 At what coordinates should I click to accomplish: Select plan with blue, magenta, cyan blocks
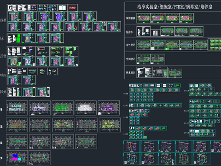17,158
